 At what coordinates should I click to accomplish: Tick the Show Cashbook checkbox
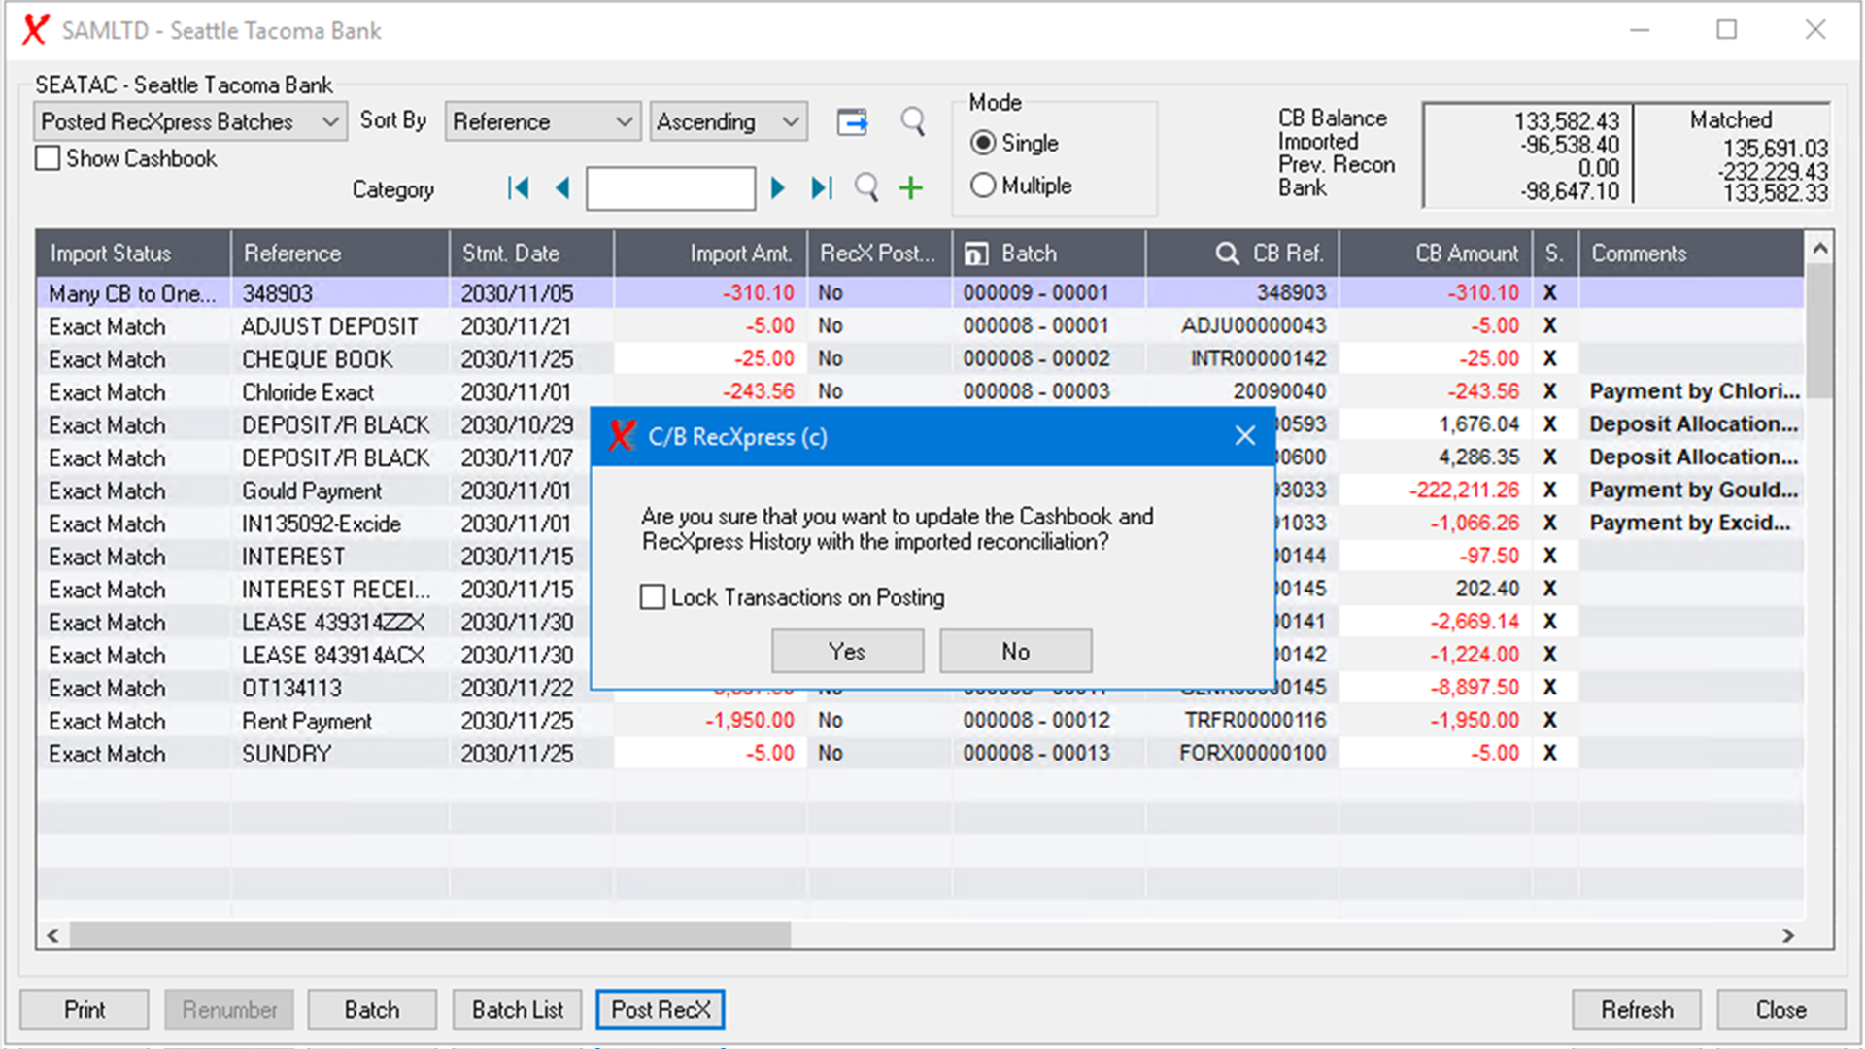click(x=48, y=158)
